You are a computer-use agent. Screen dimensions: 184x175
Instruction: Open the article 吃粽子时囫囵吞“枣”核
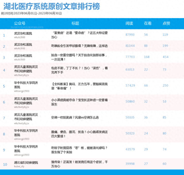tap(79, 150)
